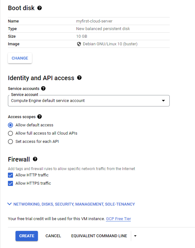
Task: Open the GCP Free Tier link
Action: 118,219
